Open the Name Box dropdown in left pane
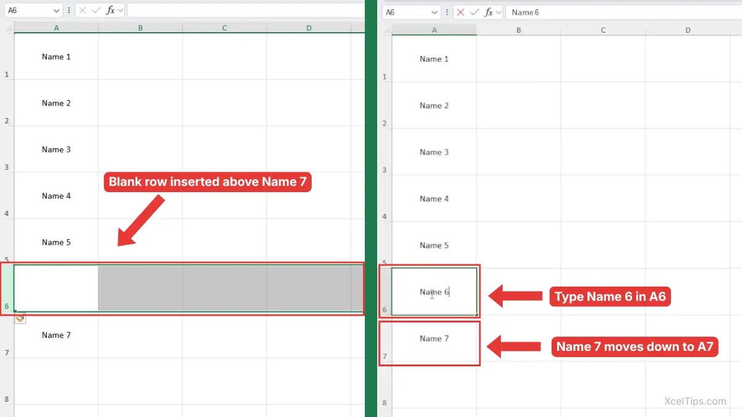This screenshot has height=417, width=742. tap(57, 11)
